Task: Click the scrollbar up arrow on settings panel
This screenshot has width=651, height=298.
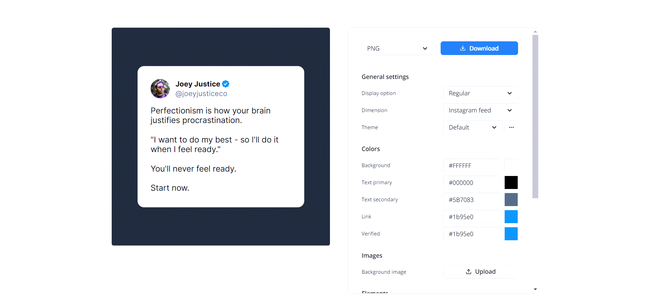Action: 535,31
